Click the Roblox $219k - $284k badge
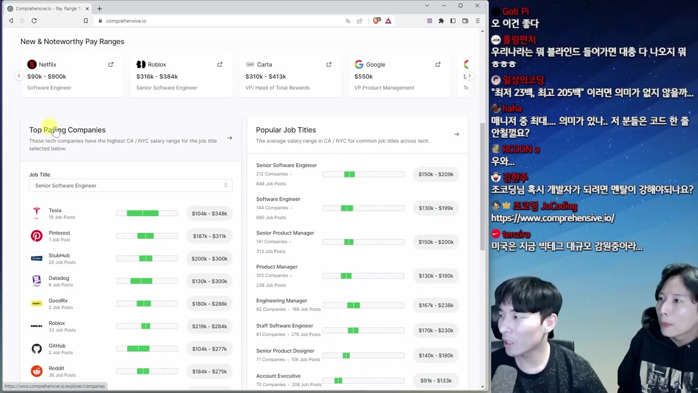Screen dimensions: 698x393 click(209, 326)
